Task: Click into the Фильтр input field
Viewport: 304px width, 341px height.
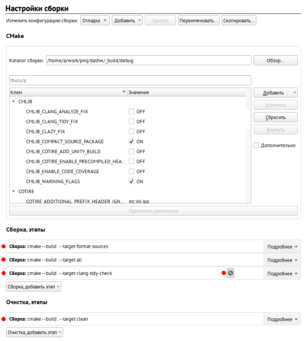Action: coord(130,81)
